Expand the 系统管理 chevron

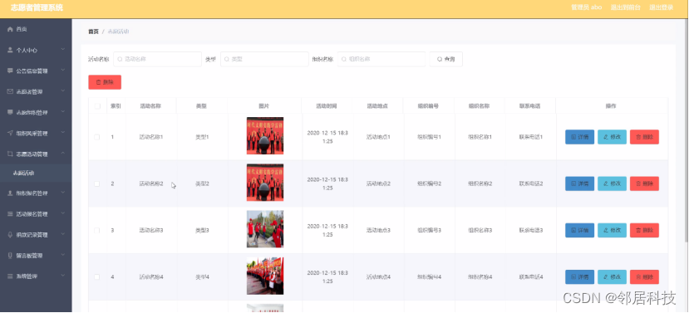tap(63, 276)
